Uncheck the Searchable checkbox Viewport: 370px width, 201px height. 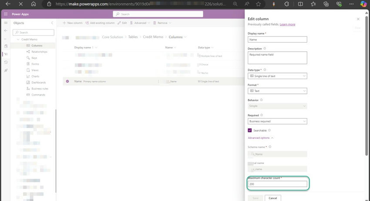[250, 130]
